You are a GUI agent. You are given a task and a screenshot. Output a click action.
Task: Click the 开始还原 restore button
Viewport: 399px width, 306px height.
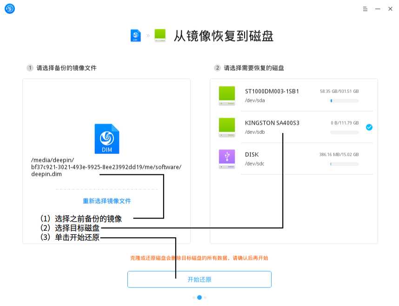tap(199, 279)
